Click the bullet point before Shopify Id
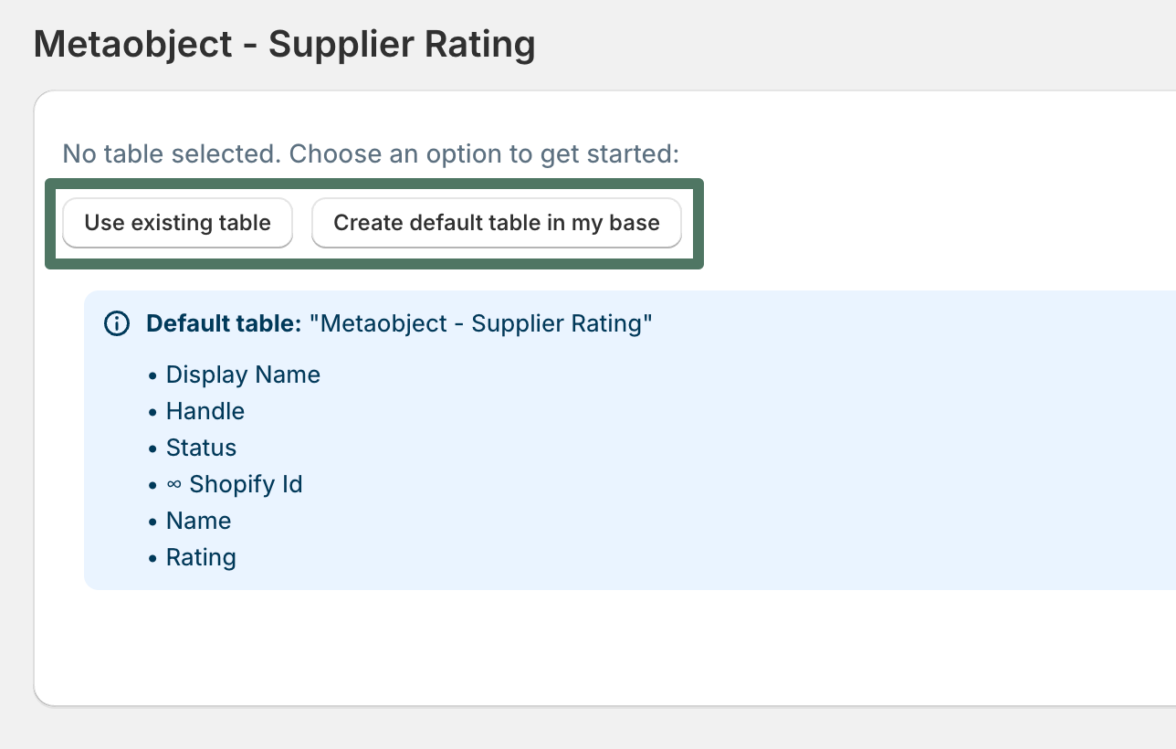The image size is (1176, 749). pos(152,485)
